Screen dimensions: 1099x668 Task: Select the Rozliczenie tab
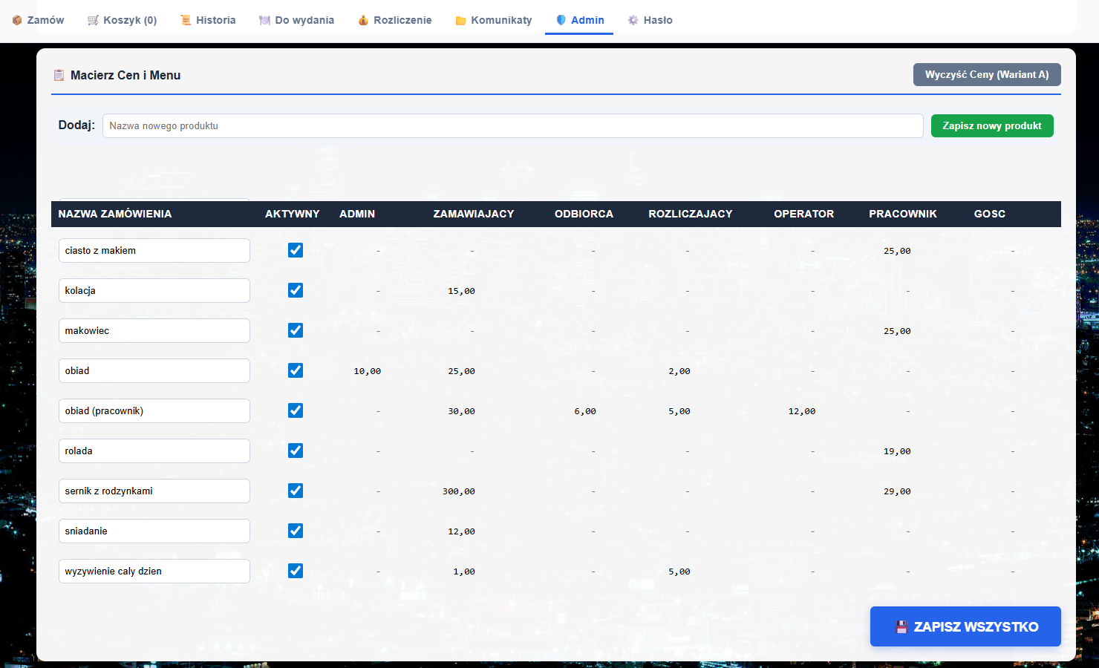pyautogui.click(x=394, y=20)
